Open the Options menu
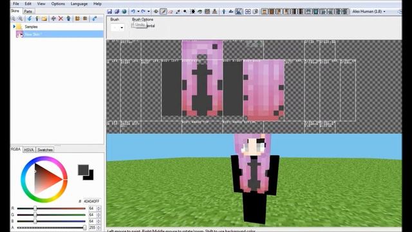412x232 pixels. point(58,4)
